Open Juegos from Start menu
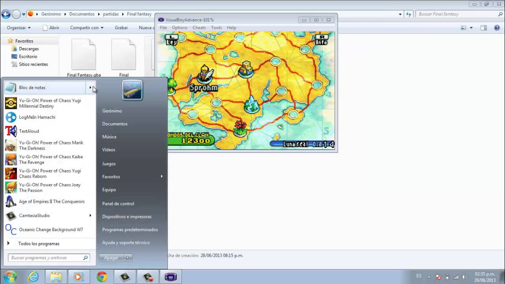This screenshot has height=284, width=505. pos(109,164)
